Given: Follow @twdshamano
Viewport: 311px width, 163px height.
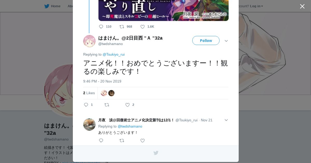Looking at the screenshot, I should coord(206,41).
